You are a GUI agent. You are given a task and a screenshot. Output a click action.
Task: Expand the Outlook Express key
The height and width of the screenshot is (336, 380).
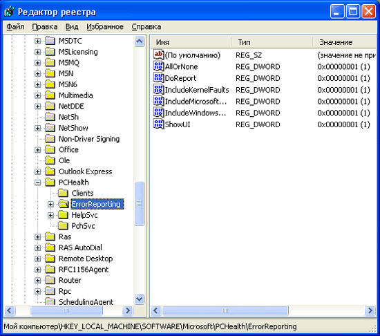coord(37,171)
